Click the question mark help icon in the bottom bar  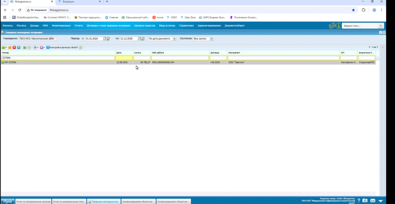pyautogui.click(x=358, y=200)
